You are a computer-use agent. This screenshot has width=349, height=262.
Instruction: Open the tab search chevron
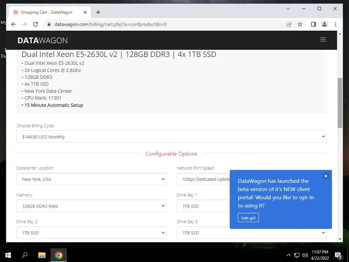[288, 9]
